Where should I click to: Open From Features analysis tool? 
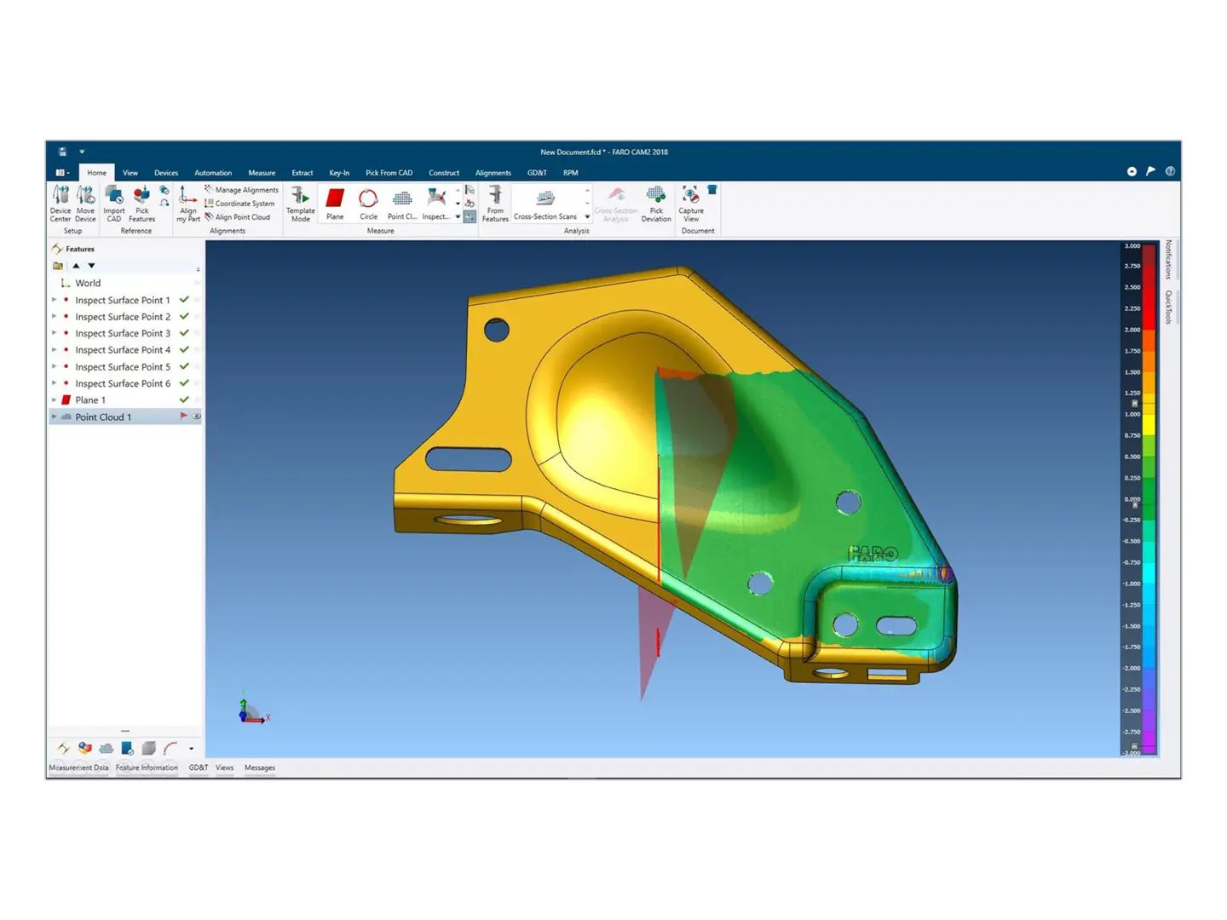click(x=495, y=204)
